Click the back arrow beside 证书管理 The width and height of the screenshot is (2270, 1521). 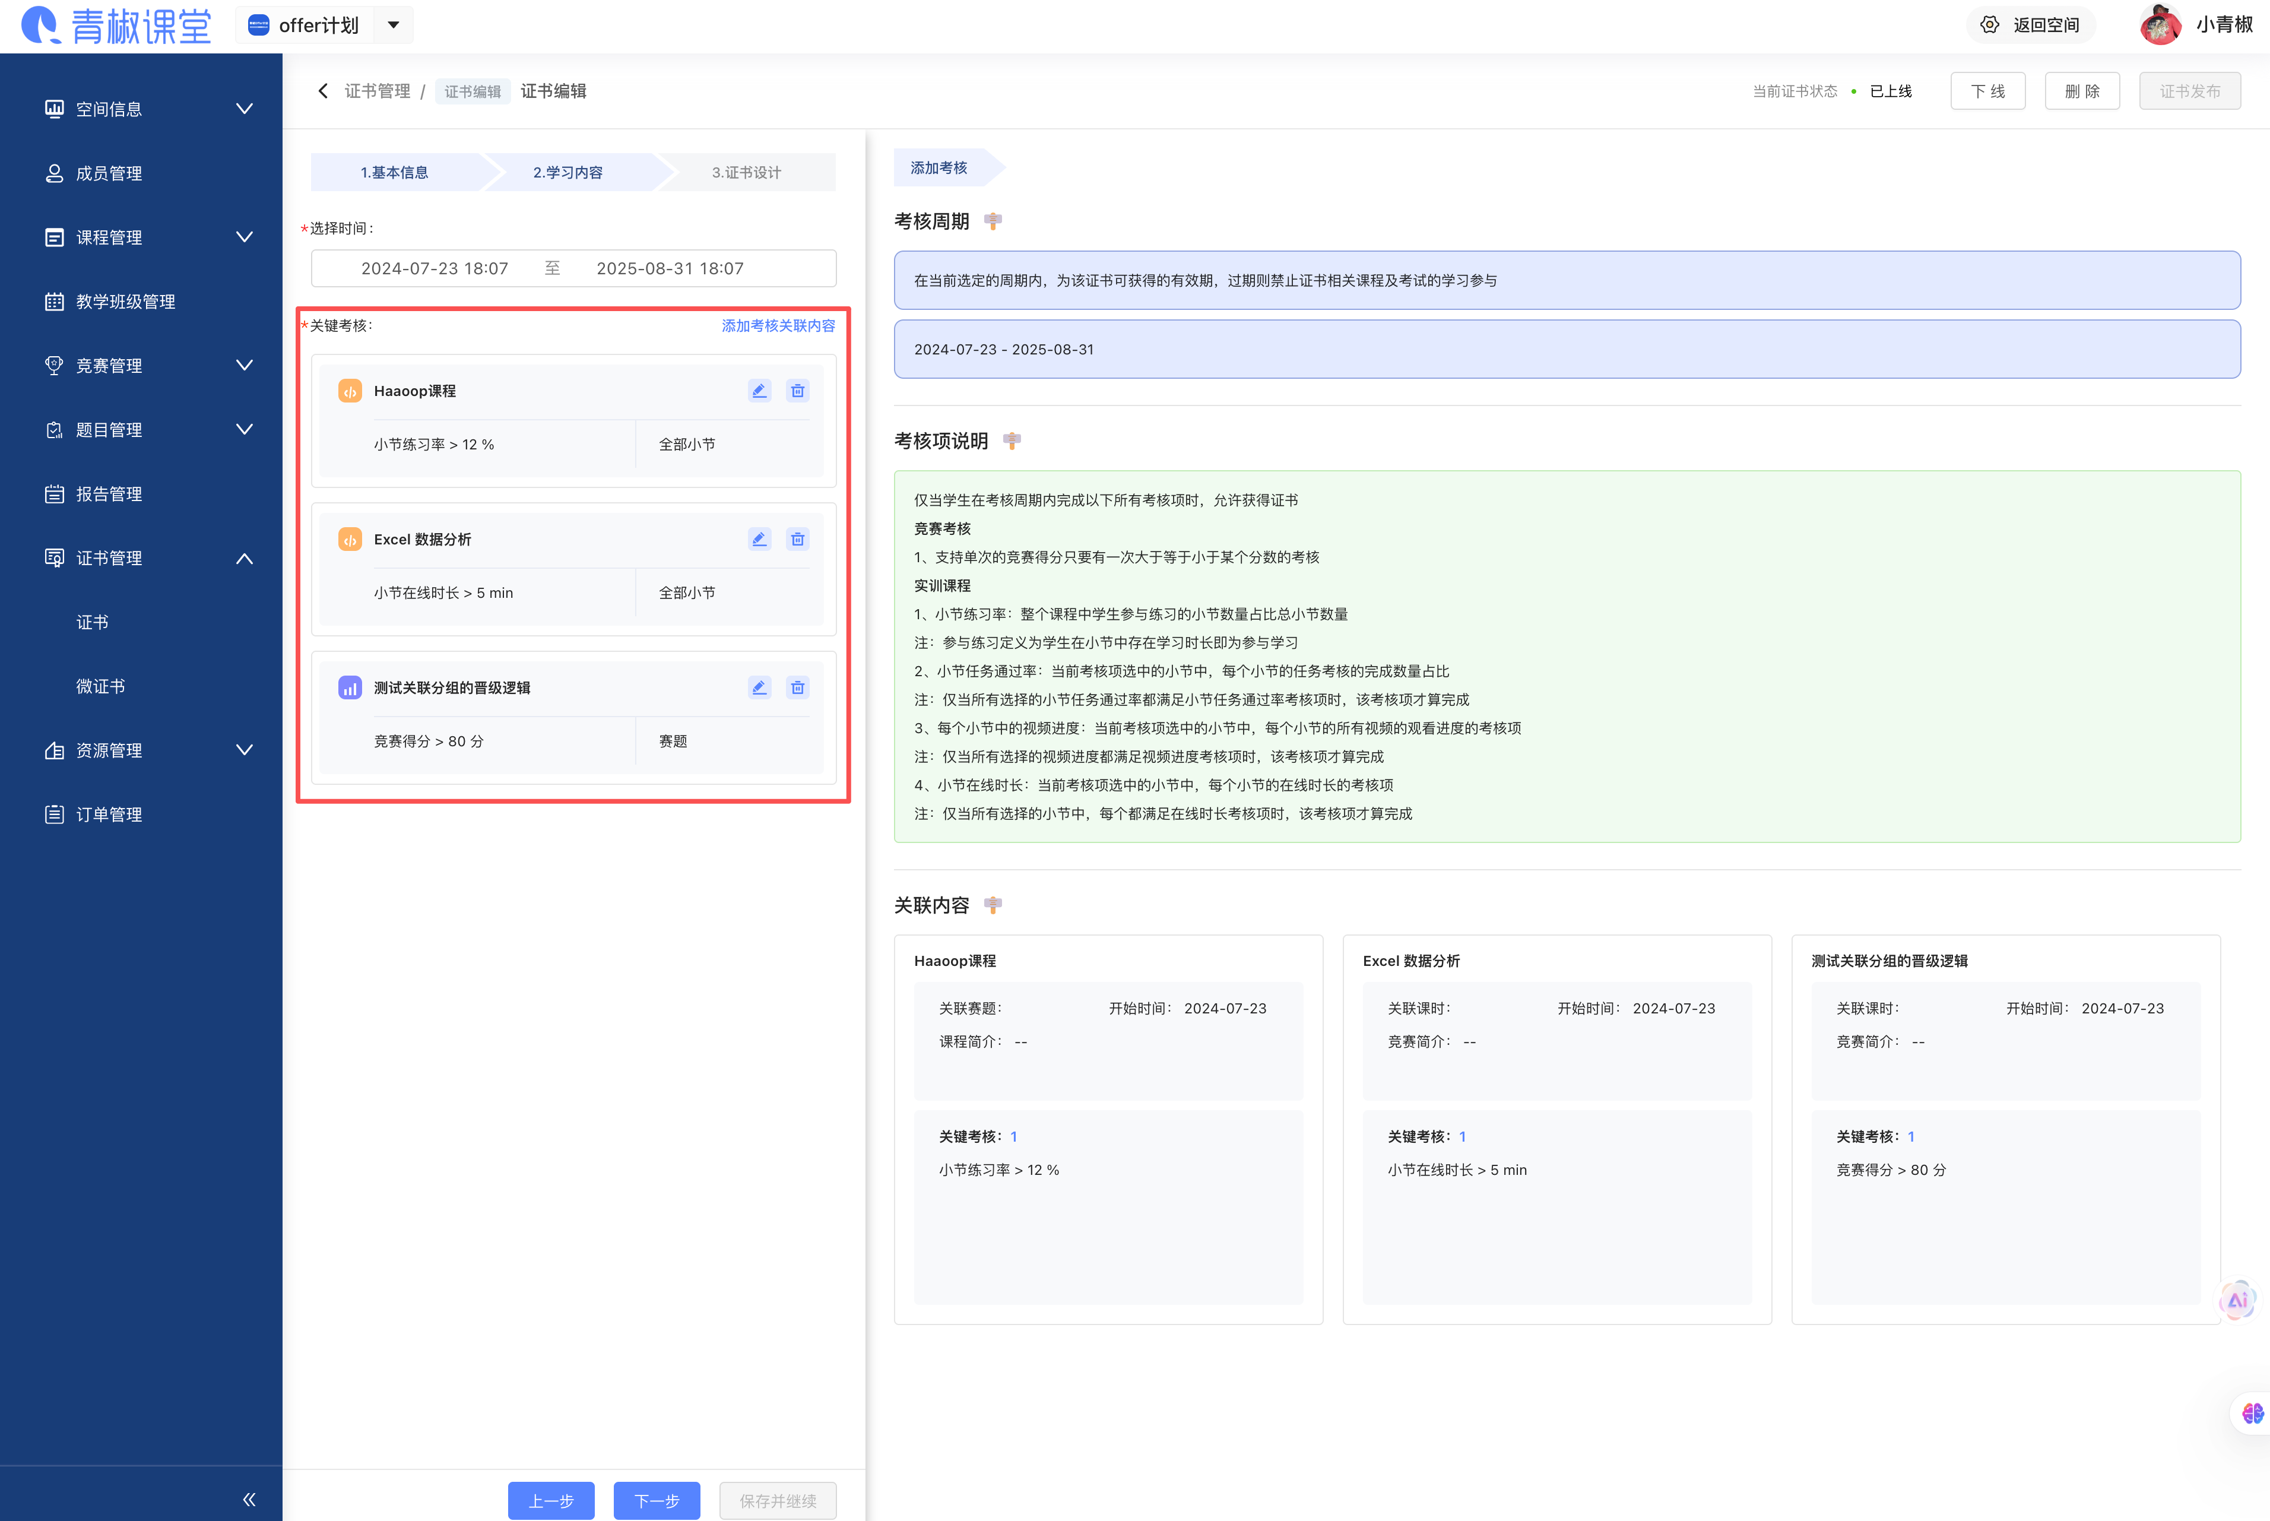(323, 91)
